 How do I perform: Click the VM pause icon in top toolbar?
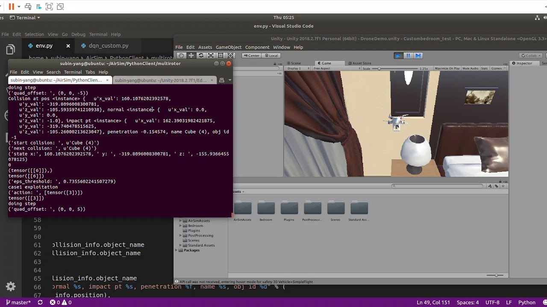12,6
